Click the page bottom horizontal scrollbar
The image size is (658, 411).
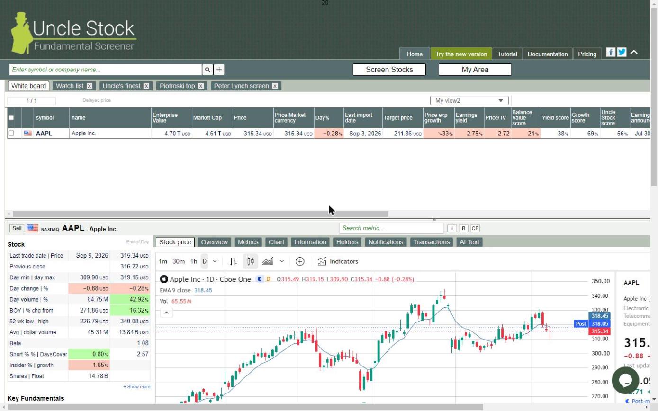point(245,407)
